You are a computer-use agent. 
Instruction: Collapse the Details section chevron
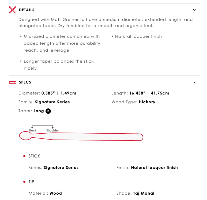pos(194,10)
